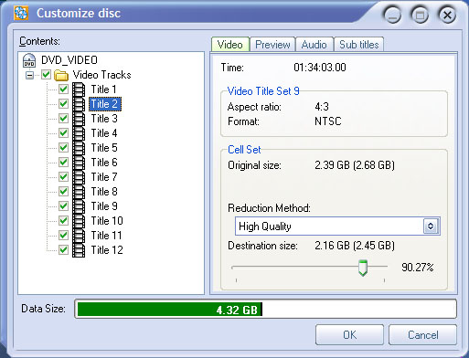Collapse the Video Tracks tree node

[29, 75]
